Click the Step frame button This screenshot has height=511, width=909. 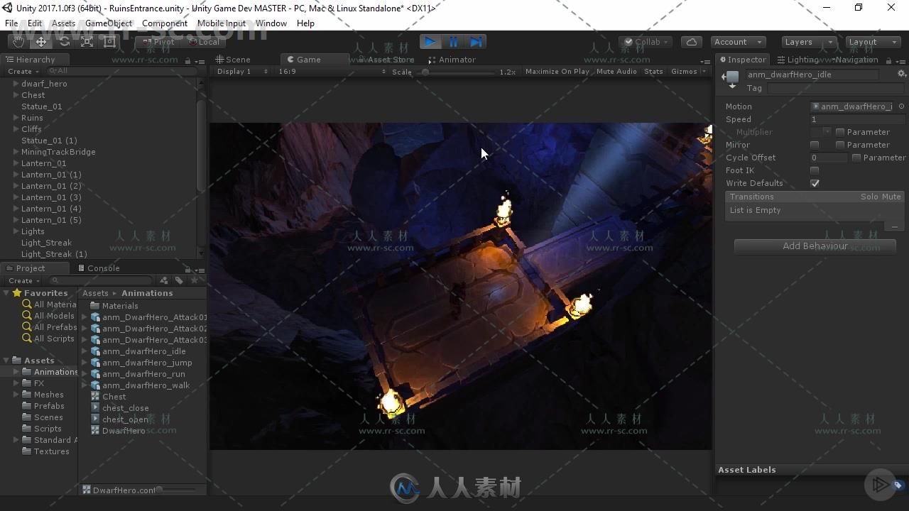(476, 42)
